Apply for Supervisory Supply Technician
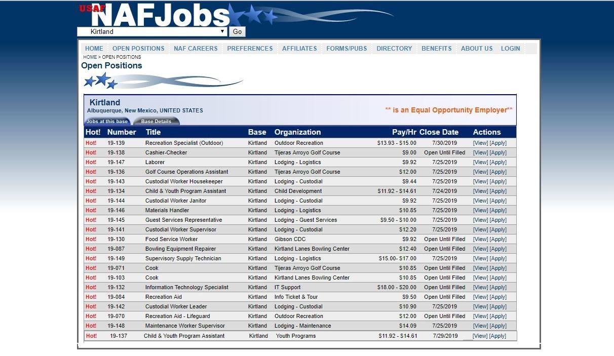This screenshot has width=614, height=356. point(498,259)
